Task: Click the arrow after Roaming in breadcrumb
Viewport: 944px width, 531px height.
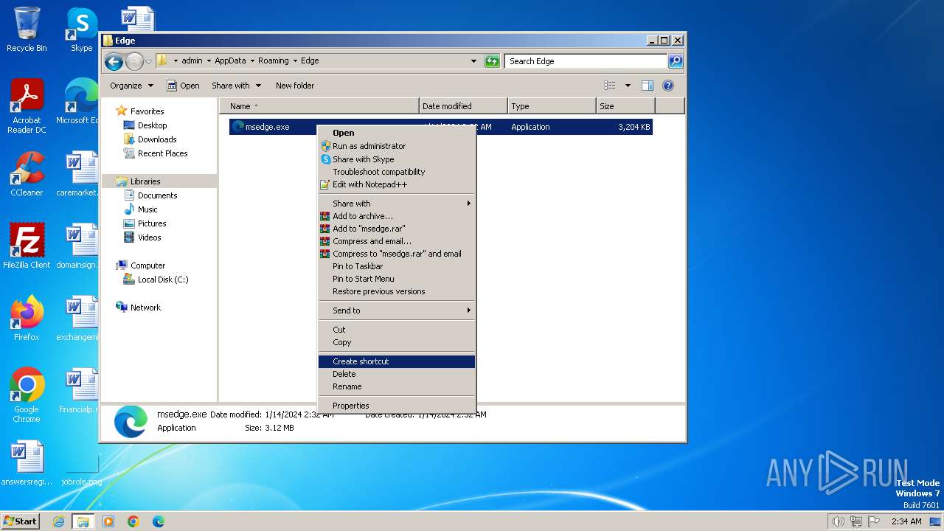Action: [x=295, y=61]
